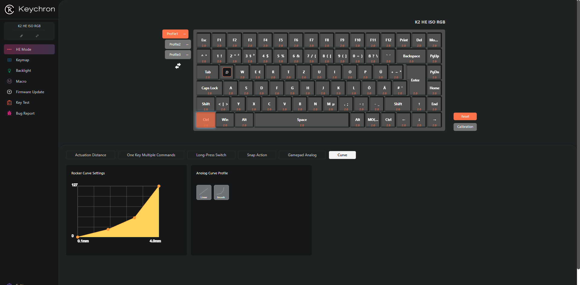Click the Macro circled-M icon
580x285 pixels.
9,81
